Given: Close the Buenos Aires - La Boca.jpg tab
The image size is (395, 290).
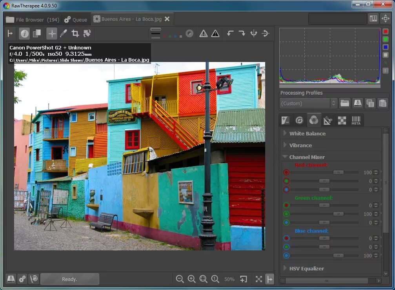Looking at the screenshot, I should [x=167, y=19].
